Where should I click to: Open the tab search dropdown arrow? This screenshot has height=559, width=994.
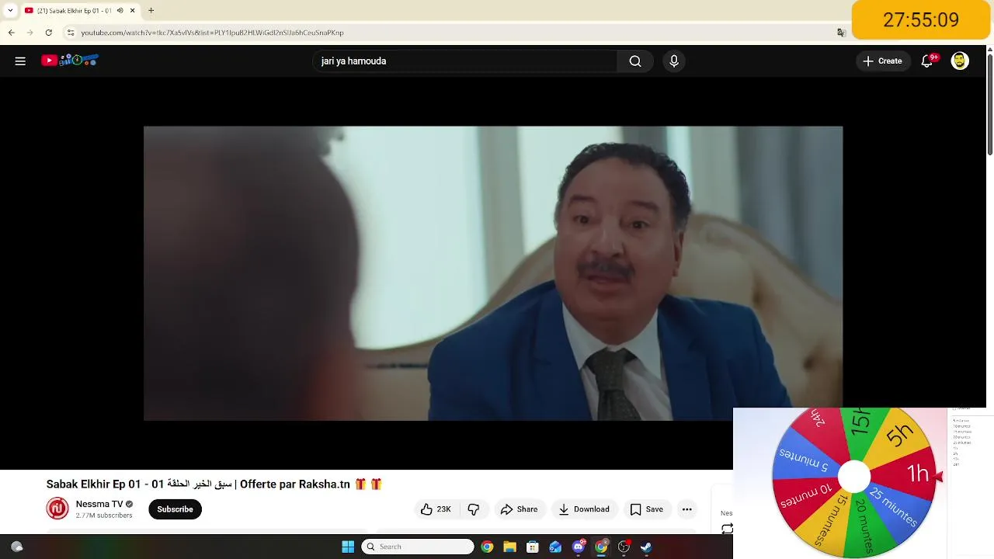[10, 11]
